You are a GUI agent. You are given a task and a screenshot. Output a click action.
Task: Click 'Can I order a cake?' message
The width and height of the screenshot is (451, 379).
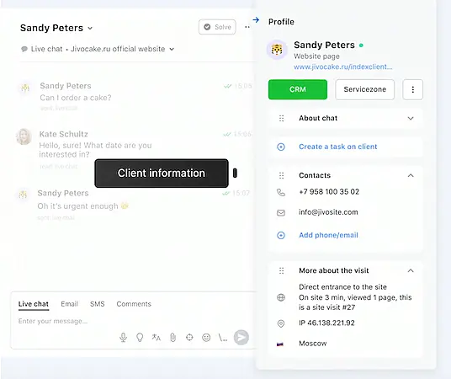click(x=76, y=98)
